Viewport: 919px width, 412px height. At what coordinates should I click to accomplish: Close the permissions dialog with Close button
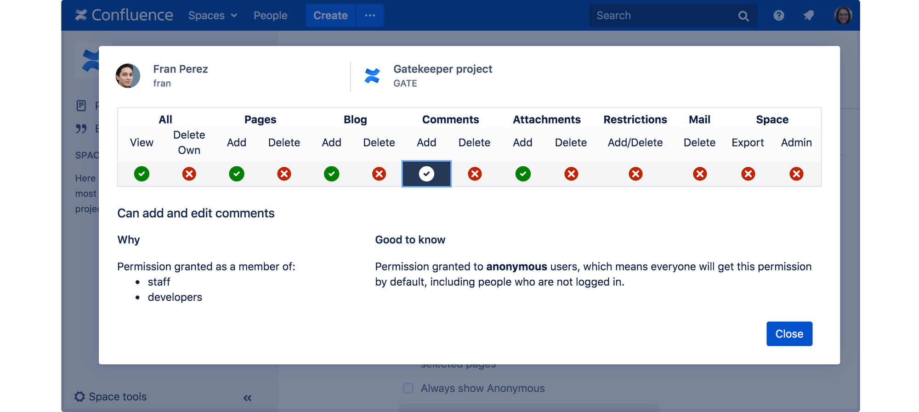(789, 334)
